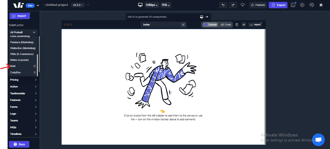Open the index page dropdown
The image size is (330, 149).
coord(163,24)
